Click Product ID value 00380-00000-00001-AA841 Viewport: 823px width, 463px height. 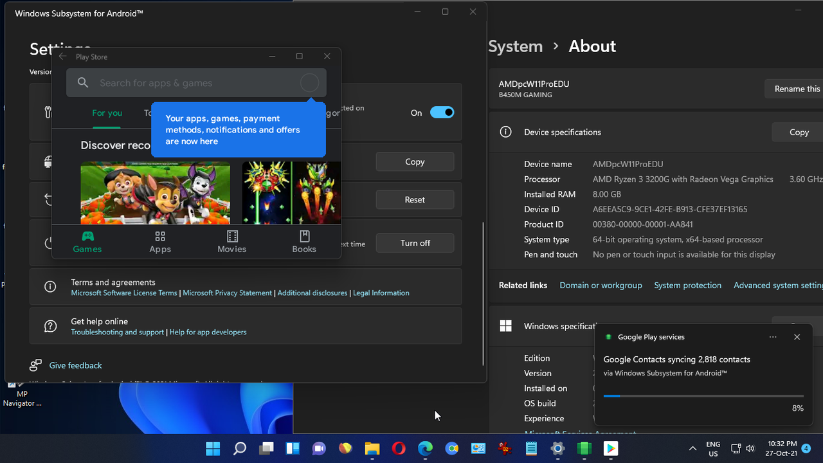click(x=643, y=224)
